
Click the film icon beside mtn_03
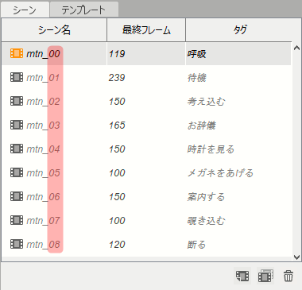tap(17, 125)
